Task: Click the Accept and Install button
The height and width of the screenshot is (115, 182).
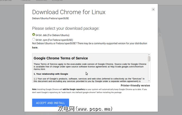Action: [x=51, y=103]
